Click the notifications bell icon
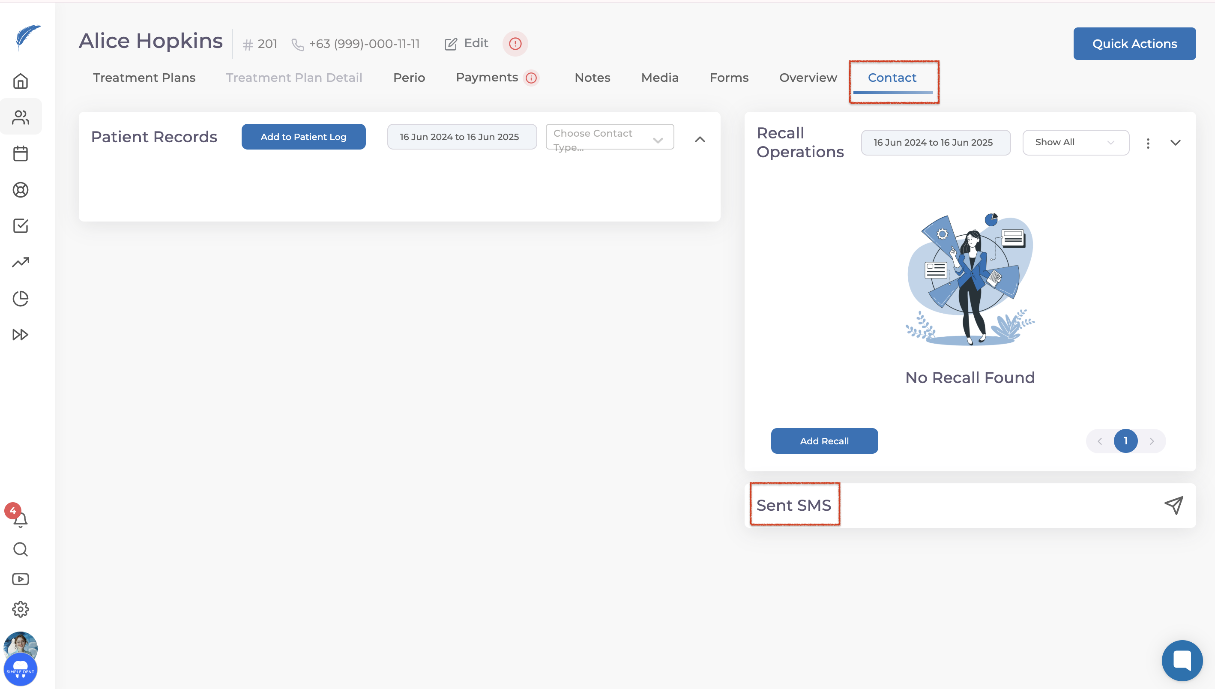The height and width of the screenshot is (689, 1215). (x=20, y=520)
